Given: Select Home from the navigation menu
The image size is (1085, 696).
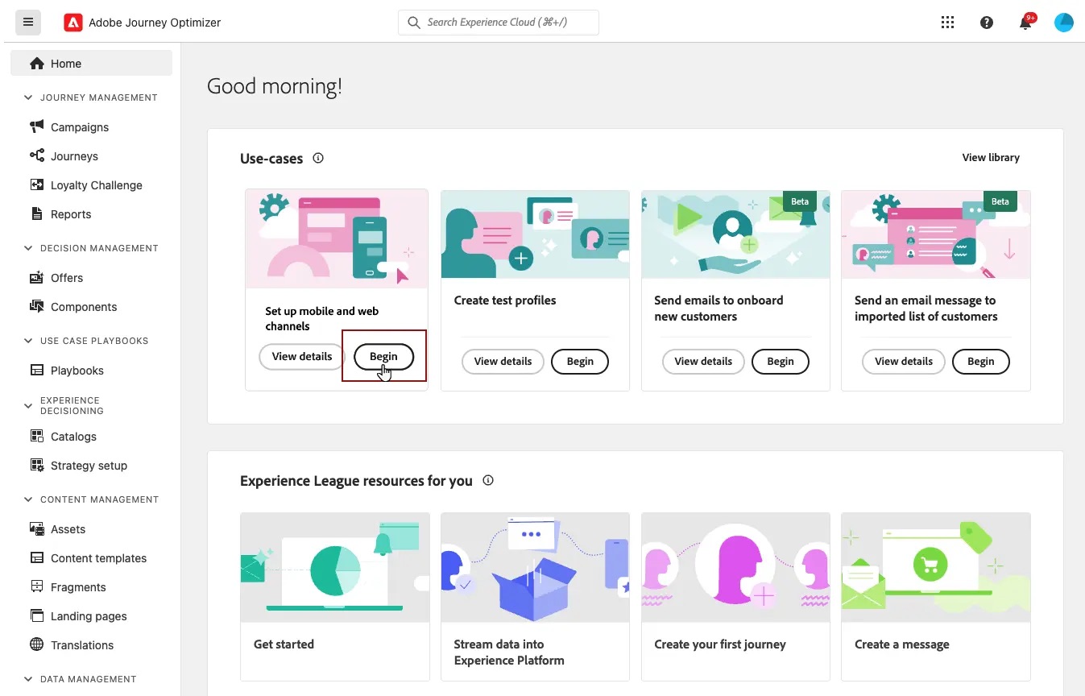Looking at the screenshot, I should tap(66, 63).
